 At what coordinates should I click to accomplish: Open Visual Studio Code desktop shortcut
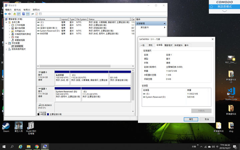231,94
